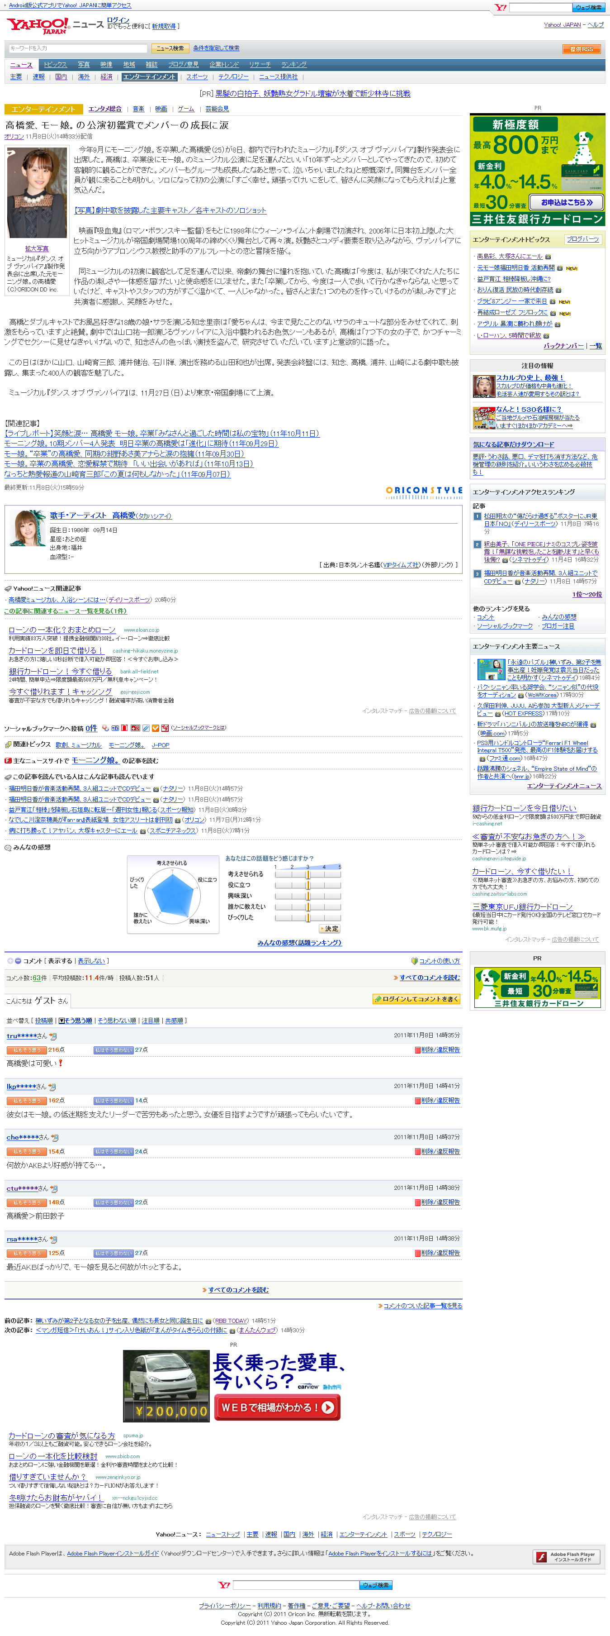Sort comments by 投稿順
Screen dimensions: 610x1636
point(44,1021)
